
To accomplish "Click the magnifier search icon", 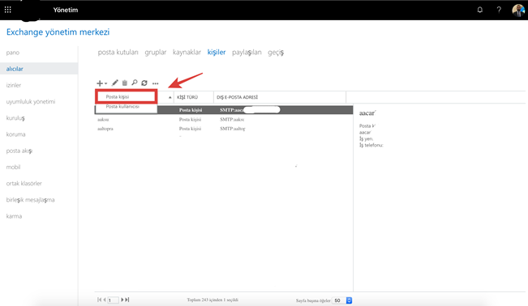I will pos(135,83).
